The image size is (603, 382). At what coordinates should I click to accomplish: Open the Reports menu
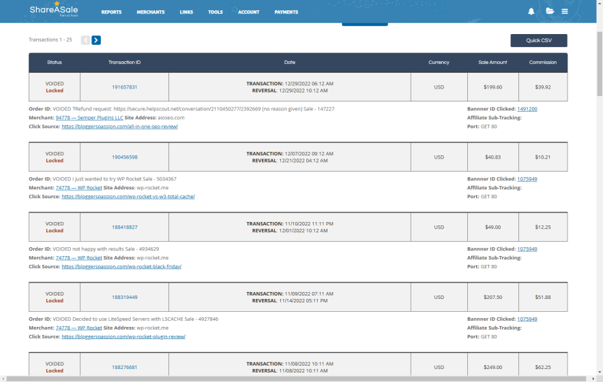click(111, 12)
